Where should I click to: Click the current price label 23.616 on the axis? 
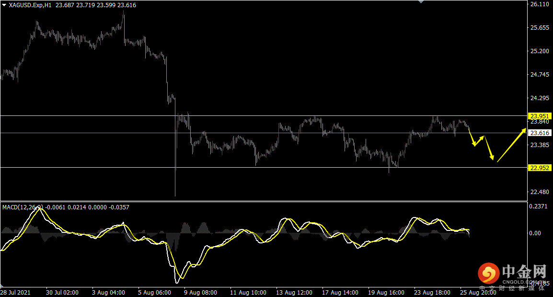coord(540,133)
